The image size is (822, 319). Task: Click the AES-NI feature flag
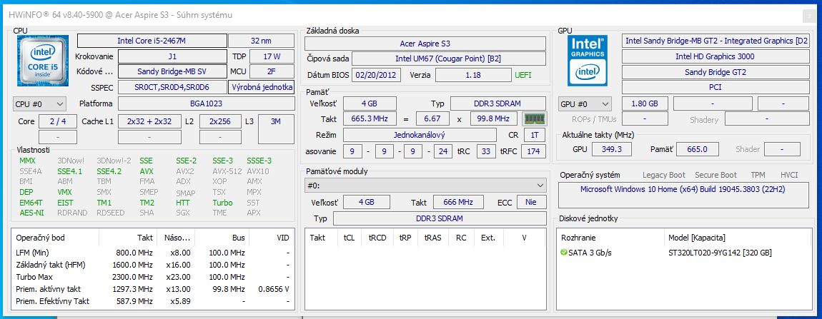click(x=31, y=213)
